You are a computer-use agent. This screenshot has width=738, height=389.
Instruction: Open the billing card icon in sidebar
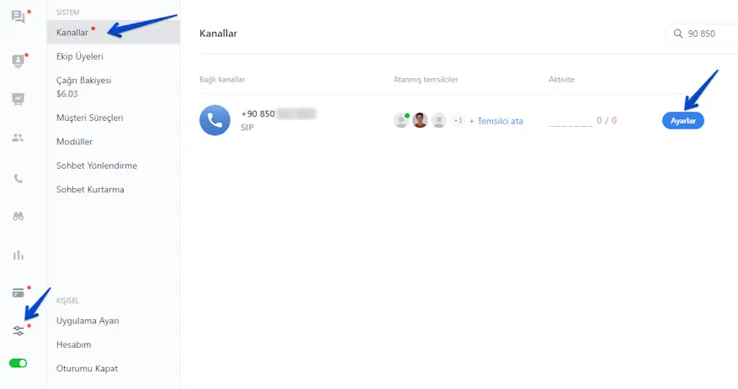point(18,293)
